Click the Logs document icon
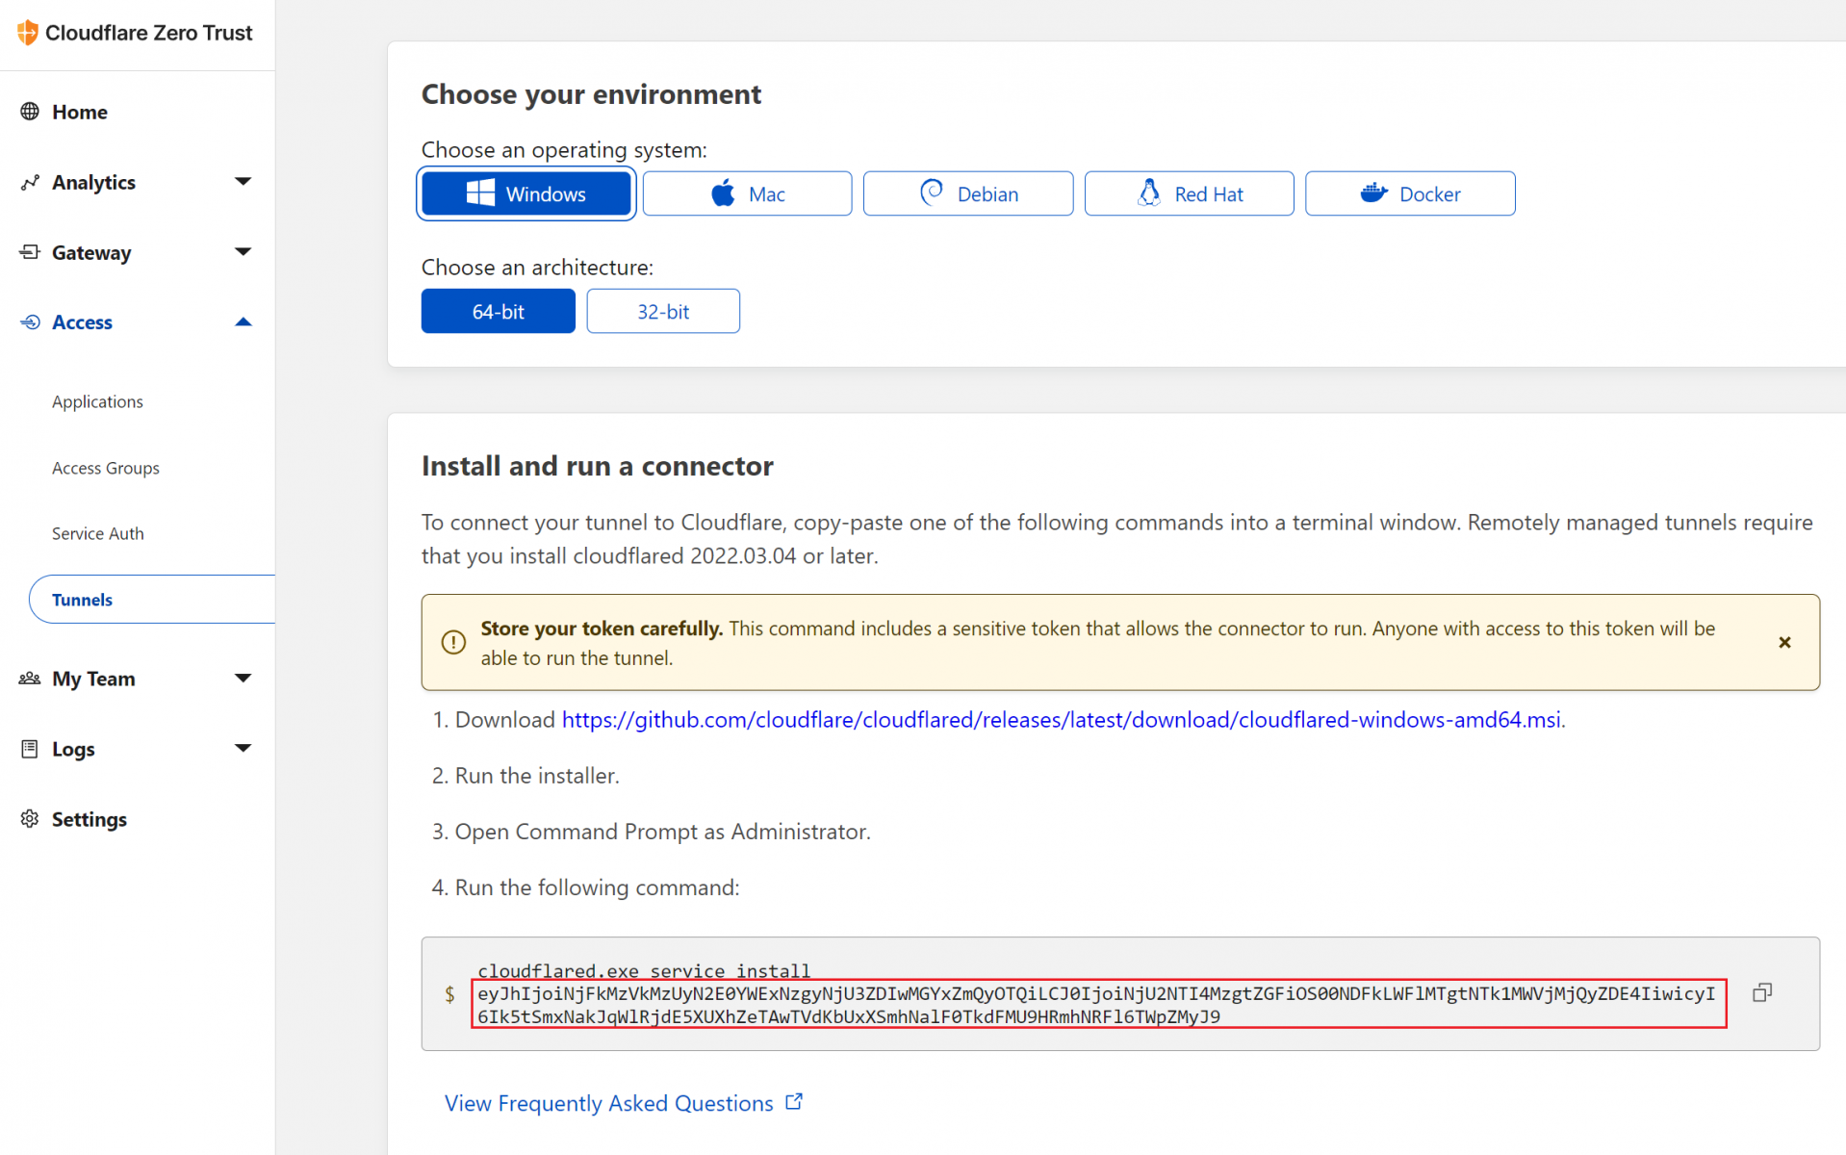 click(30, 749)
